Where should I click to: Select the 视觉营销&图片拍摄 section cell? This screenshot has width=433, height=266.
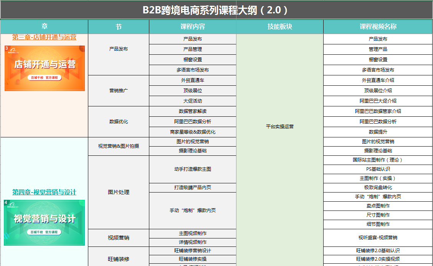(x=119, y=146)
